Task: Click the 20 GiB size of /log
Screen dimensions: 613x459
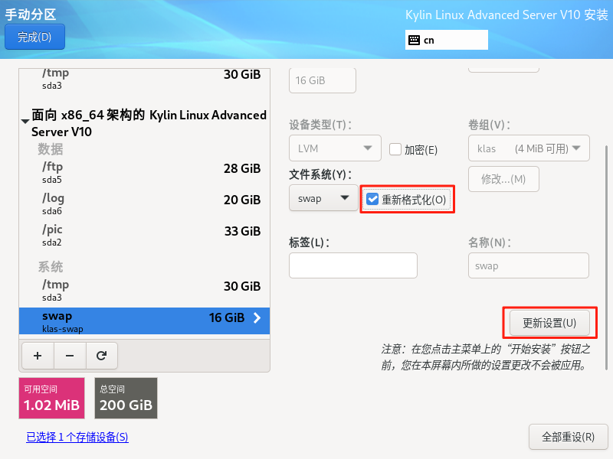Action: 242,200
